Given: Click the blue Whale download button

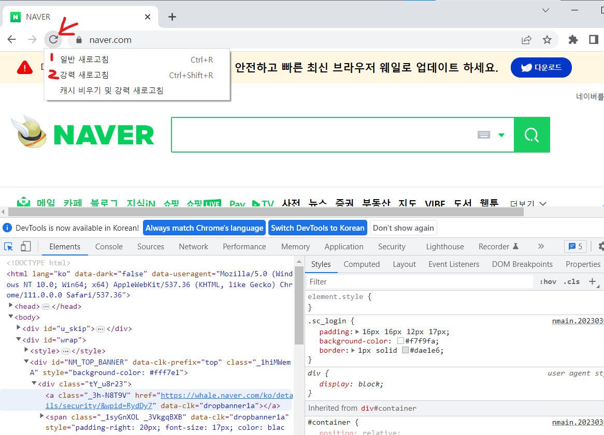Looking at the screenshot, I should tap(541, 67).
